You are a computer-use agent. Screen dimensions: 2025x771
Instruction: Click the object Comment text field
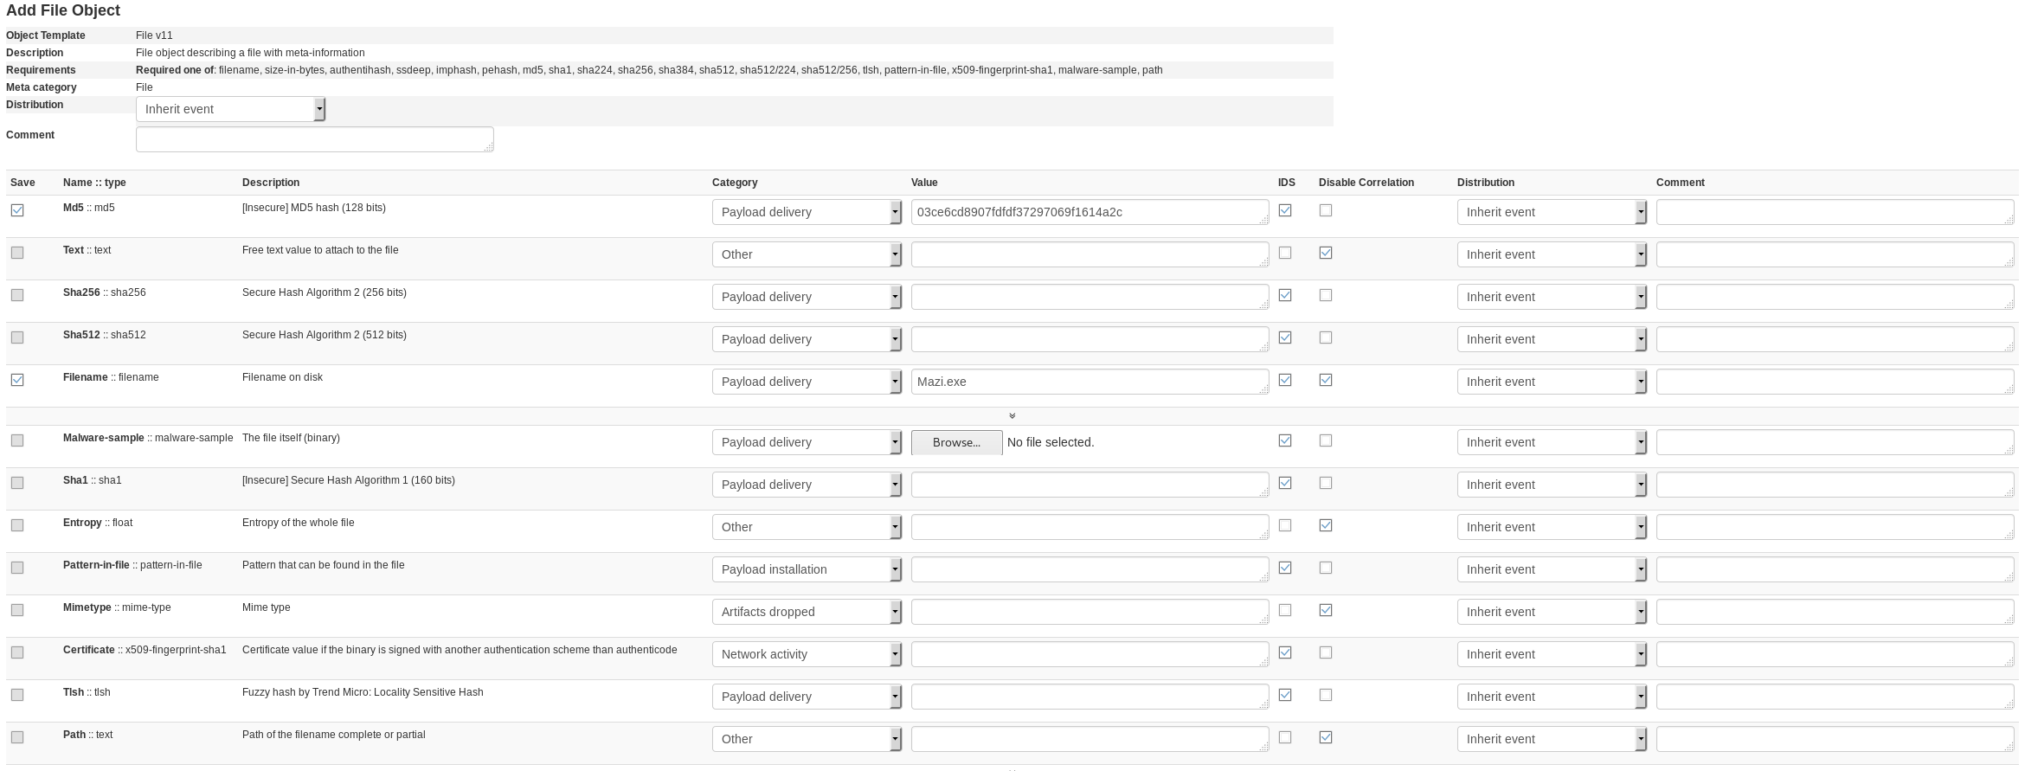click(314, 139)
